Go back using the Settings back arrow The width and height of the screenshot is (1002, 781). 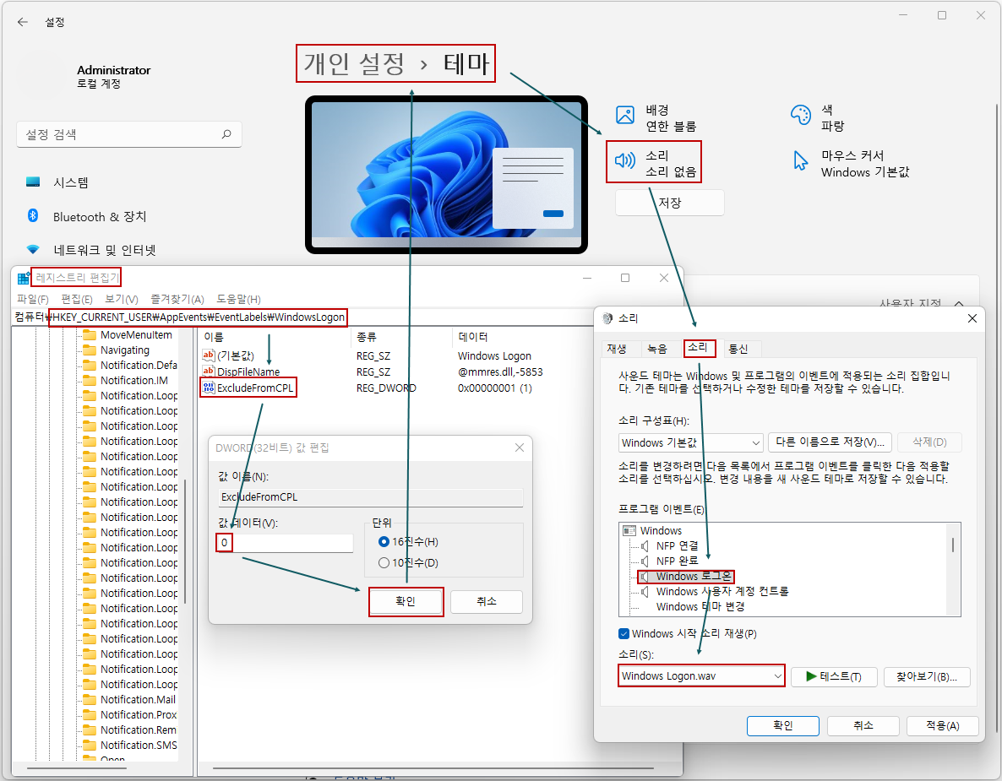[x=23, y=22]
